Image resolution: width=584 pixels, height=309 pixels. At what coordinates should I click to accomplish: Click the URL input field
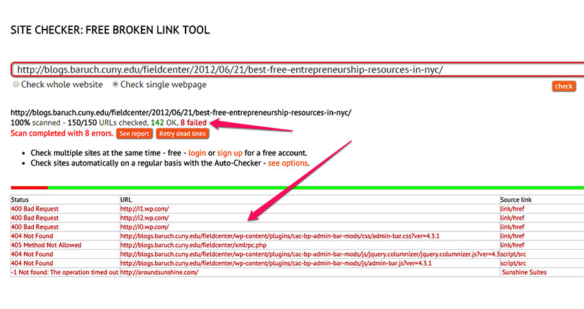297,69
